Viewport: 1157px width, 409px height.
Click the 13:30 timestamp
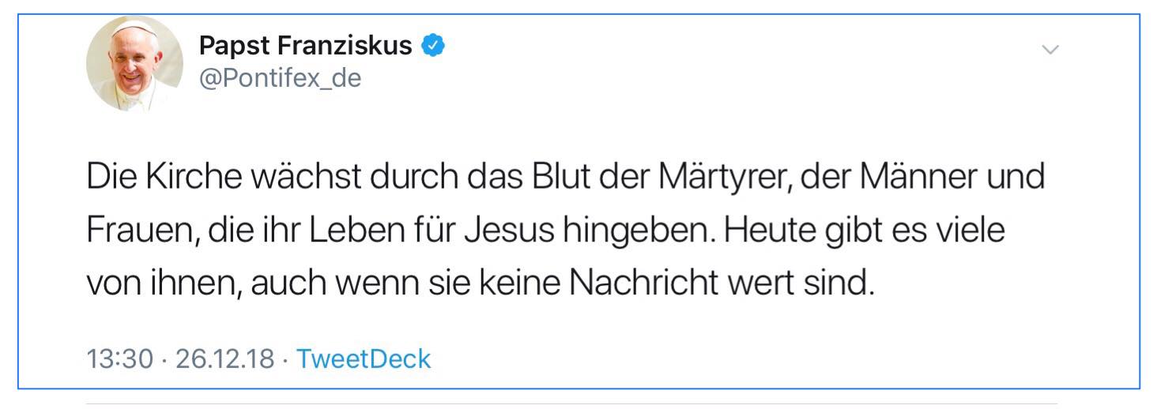click(119, 358)
